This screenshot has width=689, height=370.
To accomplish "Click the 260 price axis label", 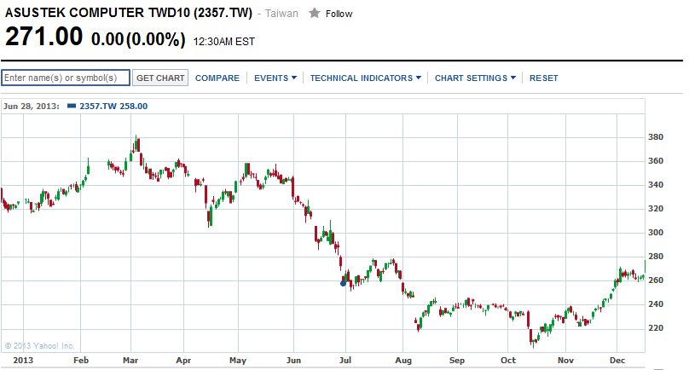I will pos(656,280).
